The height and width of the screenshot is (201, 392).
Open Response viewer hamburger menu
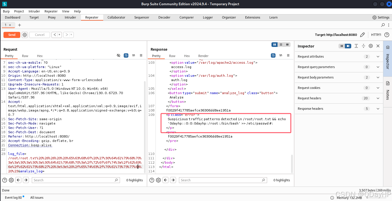[x=288, y=55]
